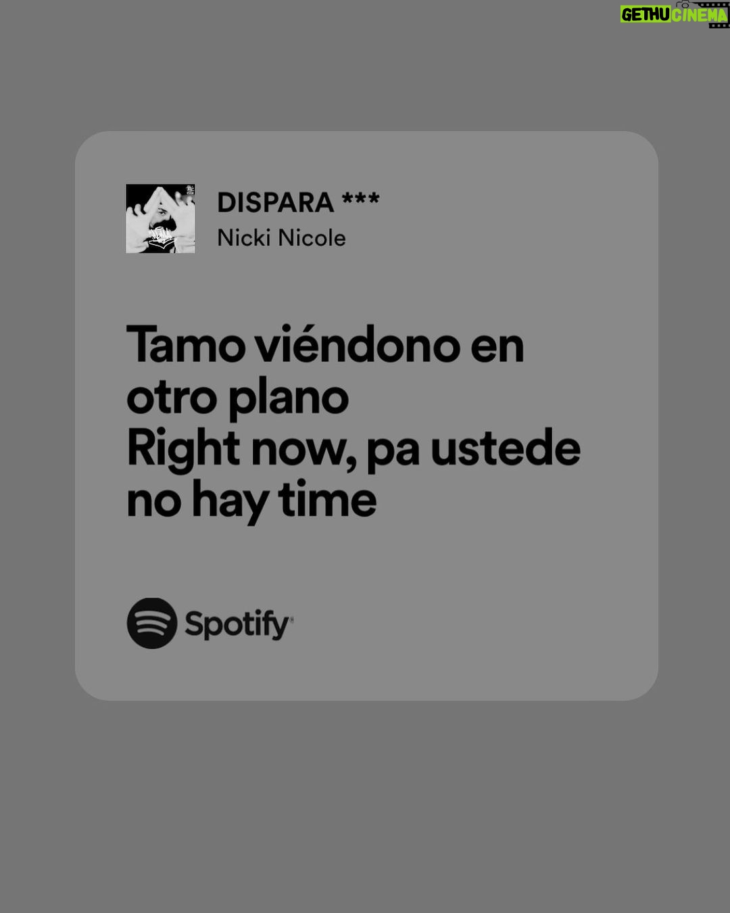
Task: Click the white CINEMA text in the watermark
Action: (x=700, y=15)
